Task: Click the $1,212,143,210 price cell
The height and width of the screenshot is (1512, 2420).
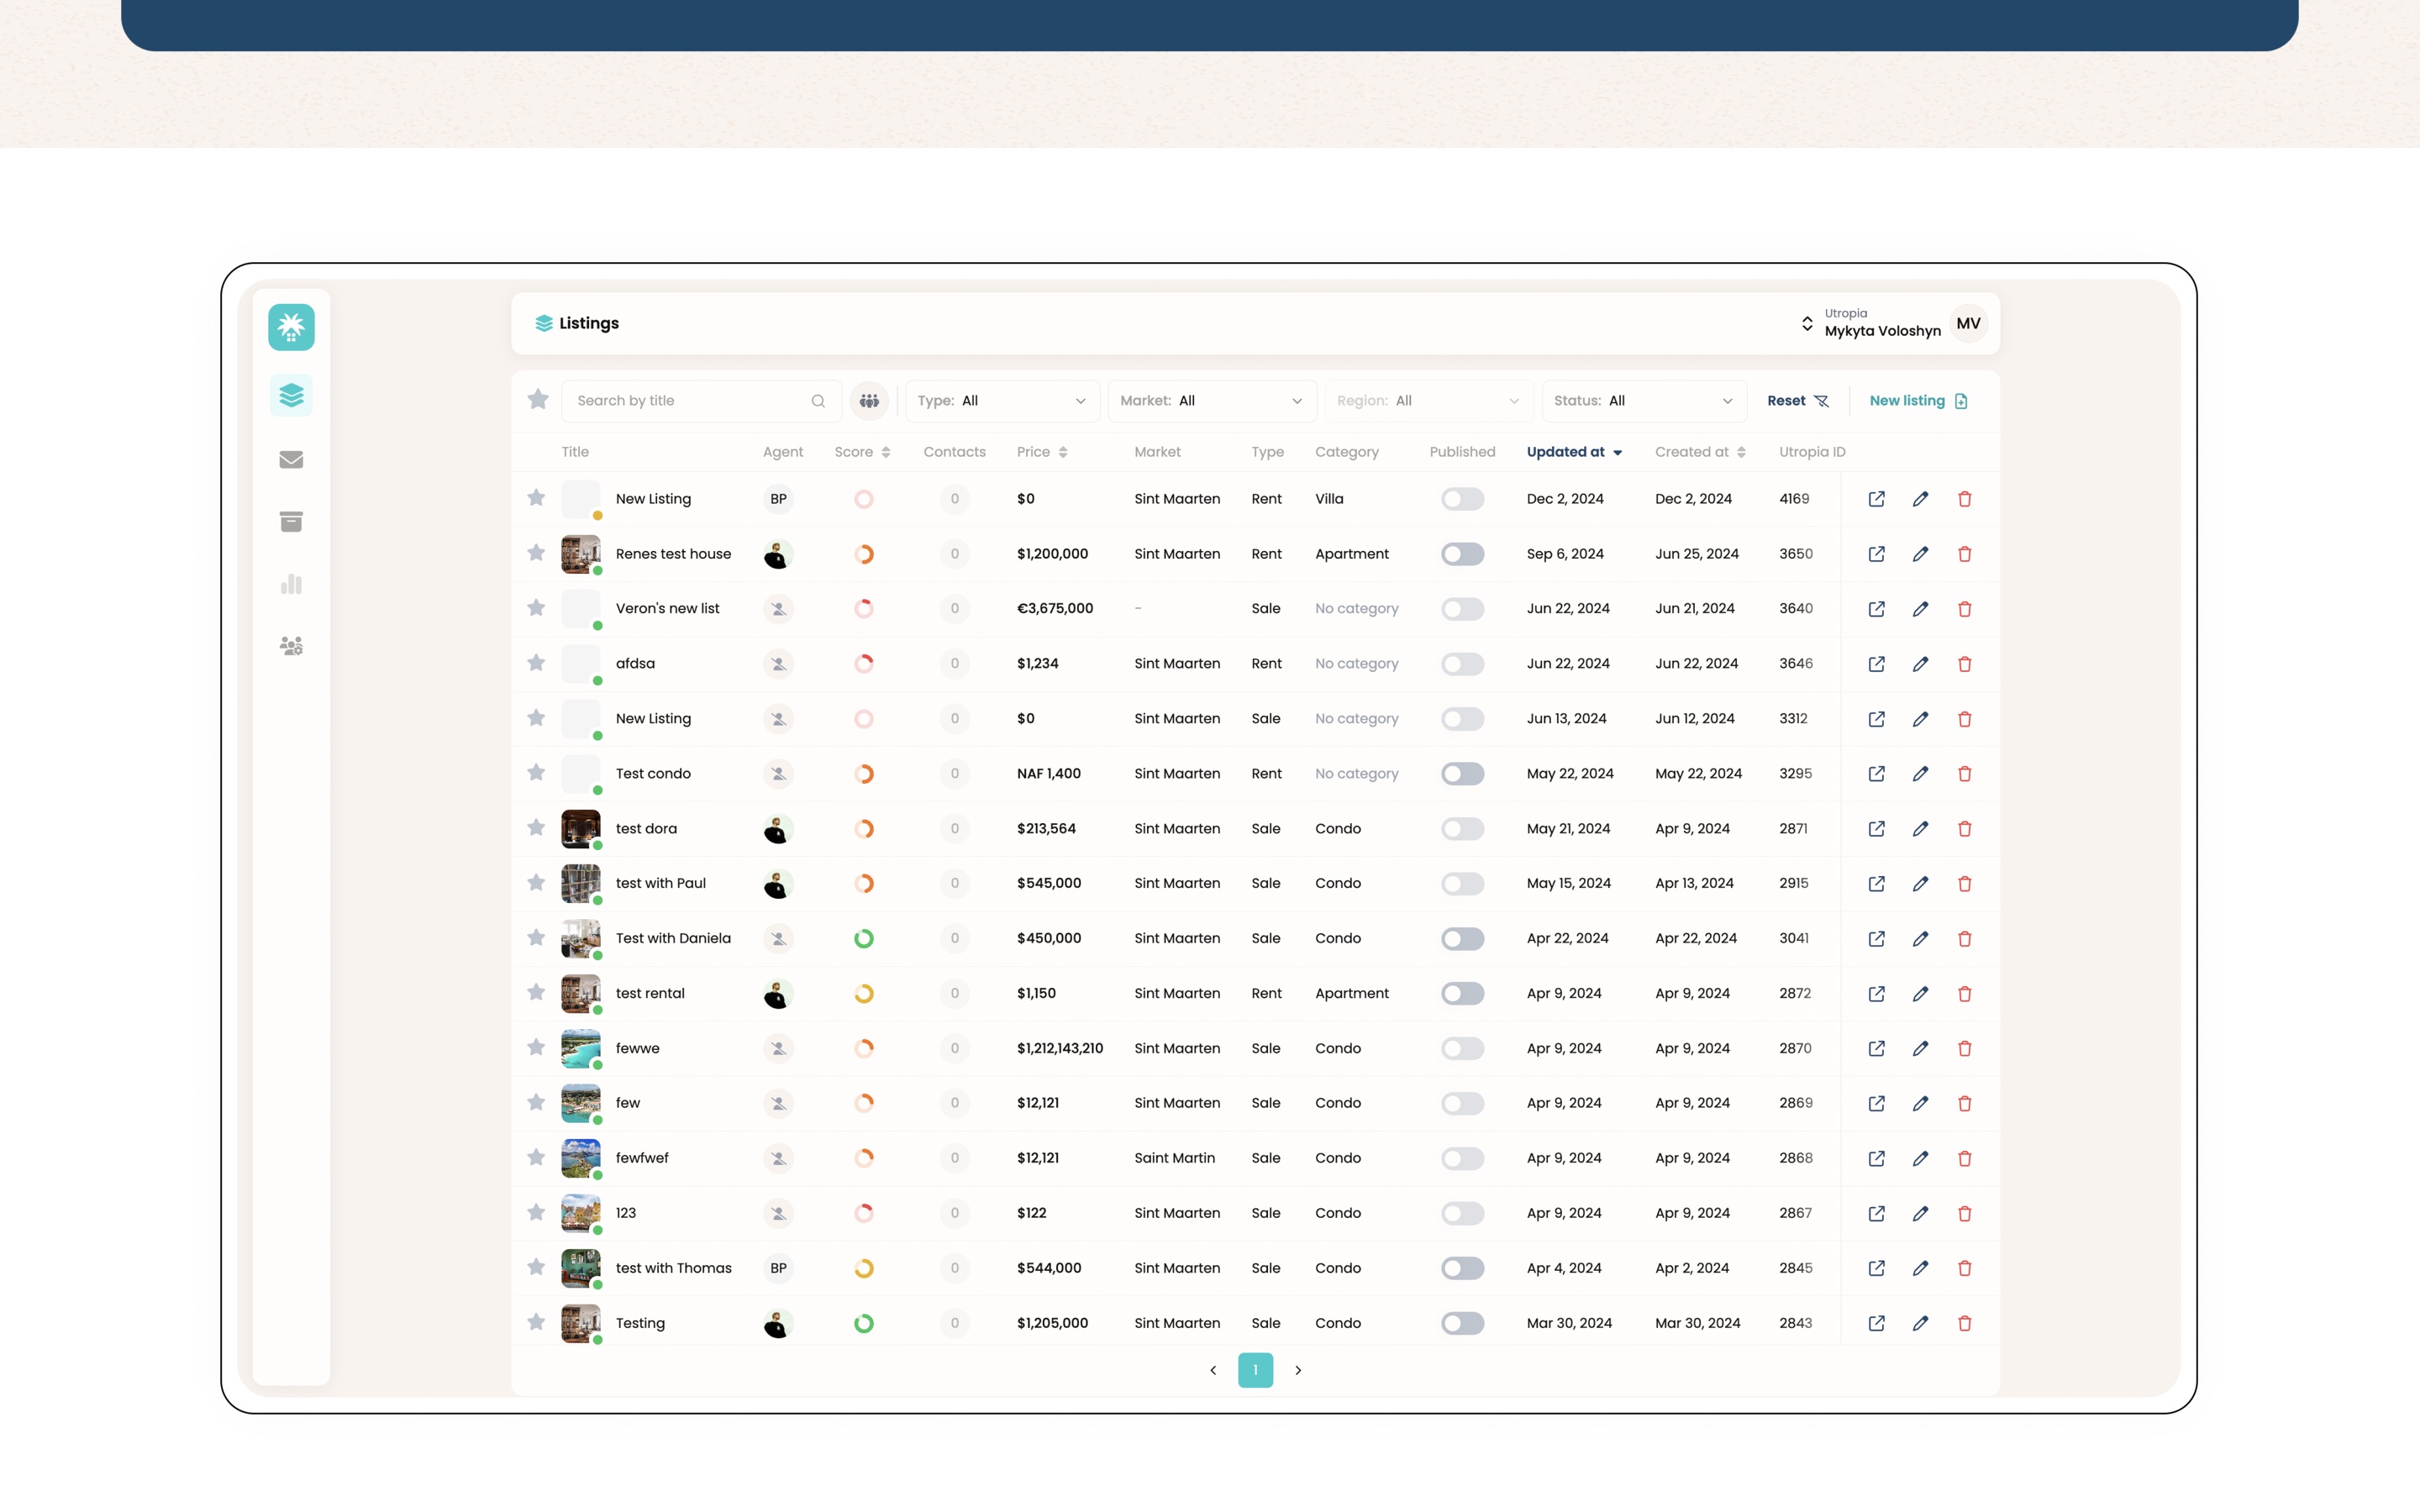Action: [x=1060, y=1048]
